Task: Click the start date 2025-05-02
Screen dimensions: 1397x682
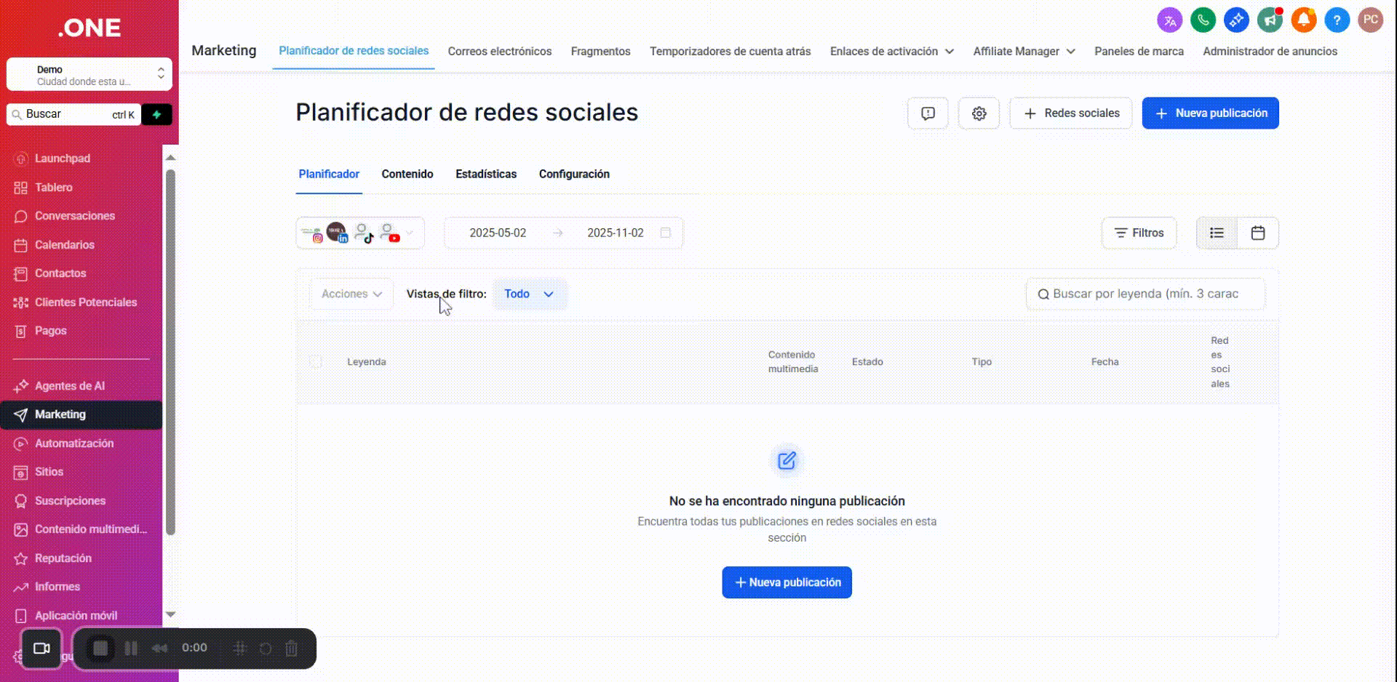Action: 498,233
